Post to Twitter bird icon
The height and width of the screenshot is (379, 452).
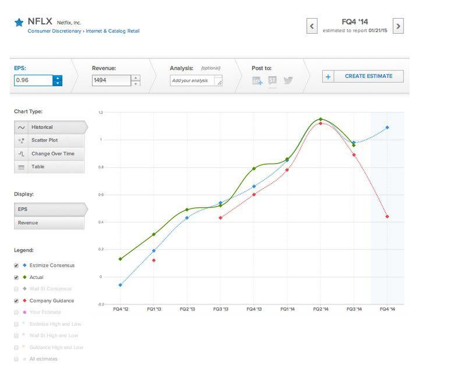click(288, 80)
